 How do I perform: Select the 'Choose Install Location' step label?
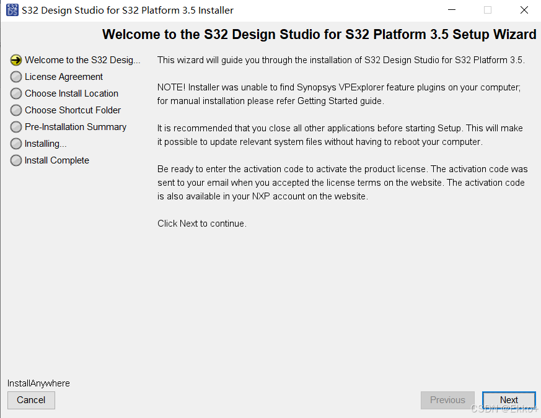(71, 94)
